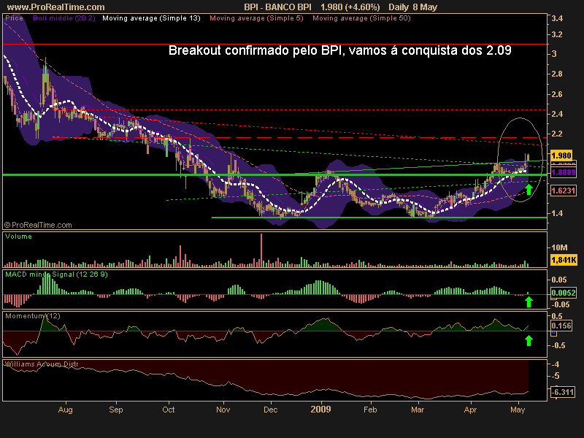Click the tallest red volume spike bar
This screenshot has width=584, height=438.
pos(261,250)
